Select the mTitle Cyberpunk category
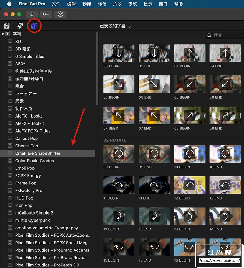 pyautogui.click(x=48, y=220)
